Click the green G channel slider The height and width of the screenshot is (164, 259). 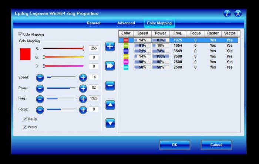coord(63,57)
